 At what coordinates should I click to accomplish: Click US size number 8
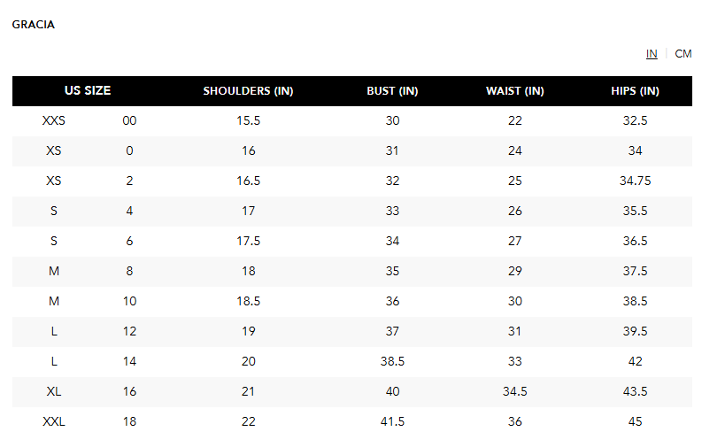point(129,271)
